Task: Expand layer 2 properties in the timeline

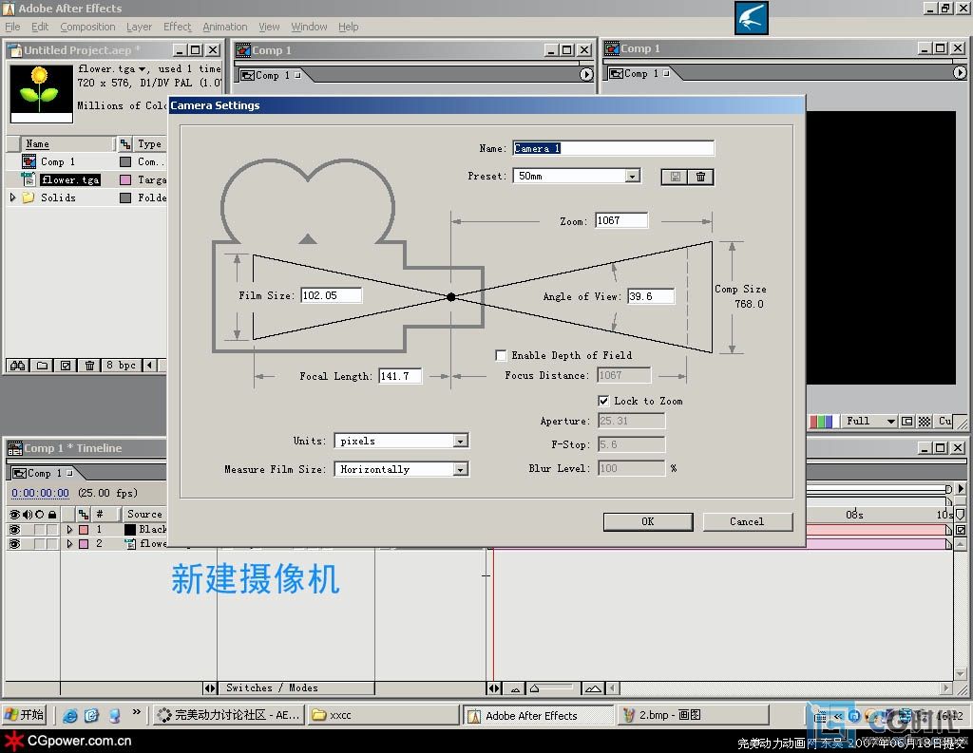Action: (x=69, y=544)
